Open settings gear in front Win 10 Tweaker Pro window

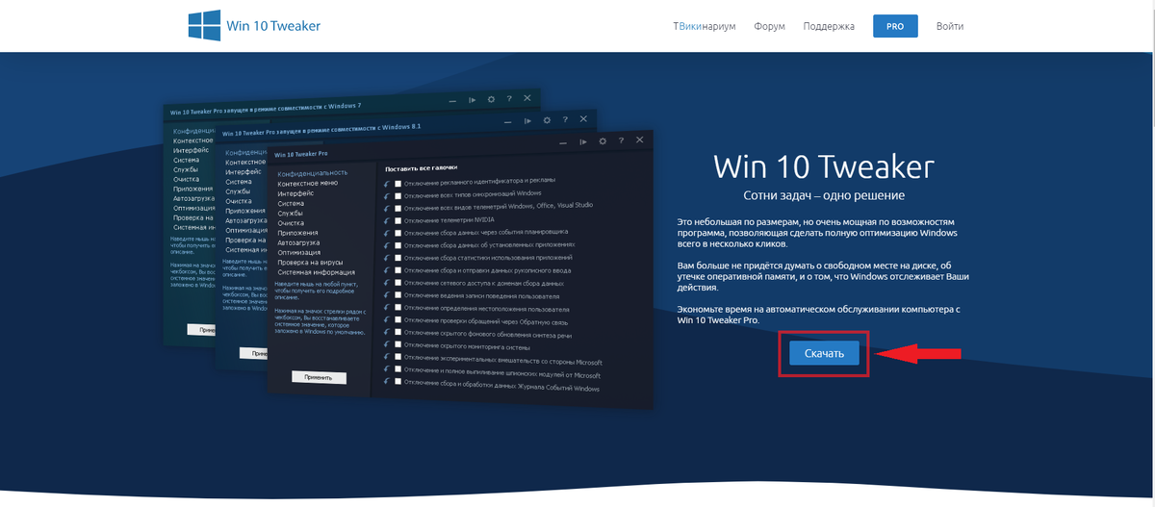[x=603, y=140]
